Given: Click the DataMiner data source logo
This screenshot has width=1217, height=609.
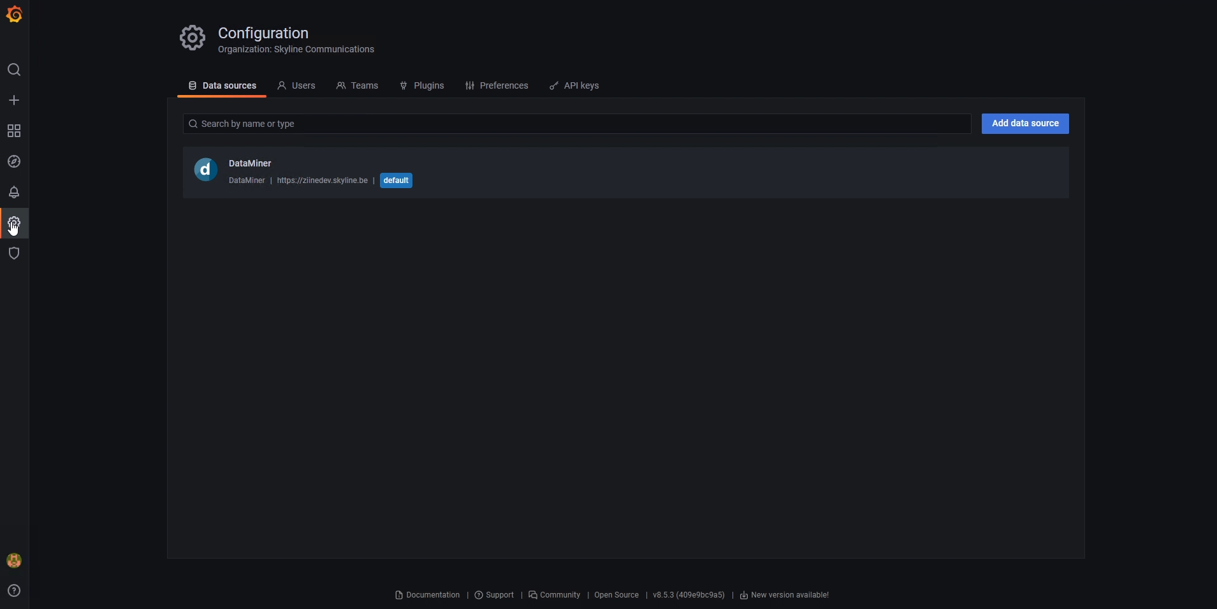Looking at the screenshot, I should (x=206, y=170).
